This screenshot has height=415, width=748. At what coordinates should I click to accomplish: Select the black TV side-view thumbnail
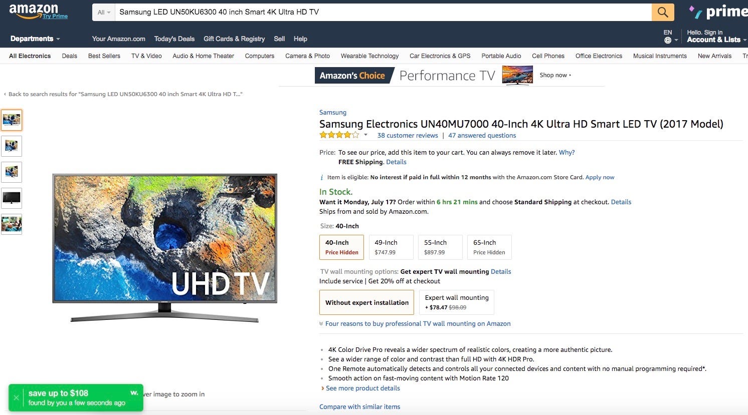tap(12, 198)
